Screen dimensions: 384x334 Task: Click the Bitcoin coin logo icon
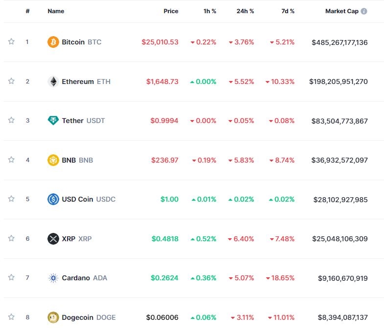point(53,42)
